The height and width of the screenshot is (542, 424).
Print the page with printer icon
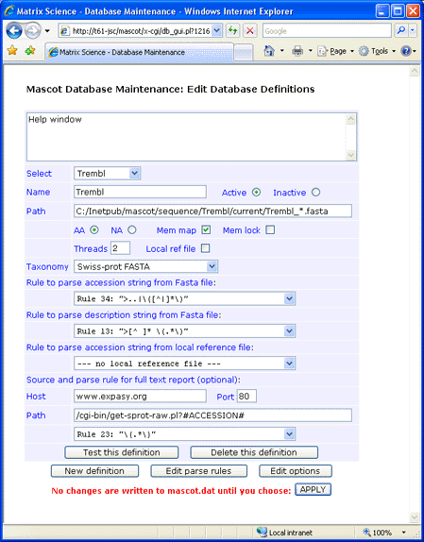coord(297,51)
